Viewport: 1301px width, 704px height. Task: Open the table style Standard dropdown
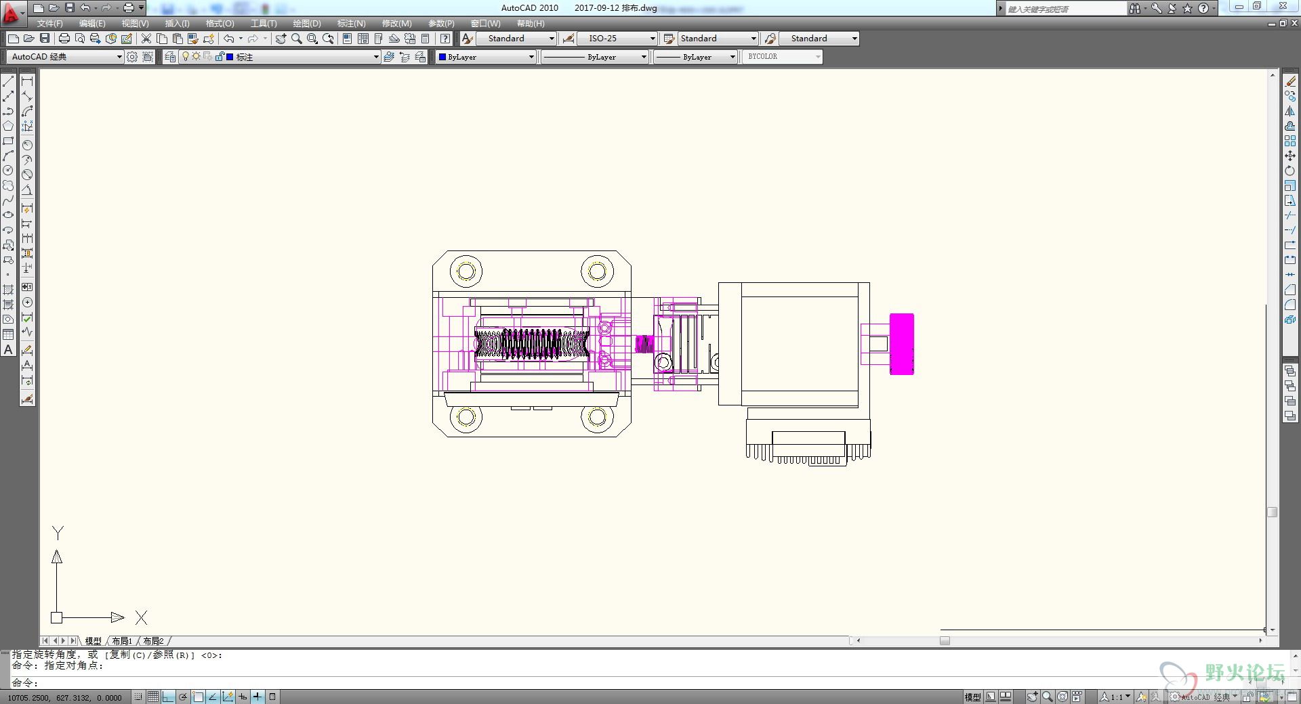point(718,39)
